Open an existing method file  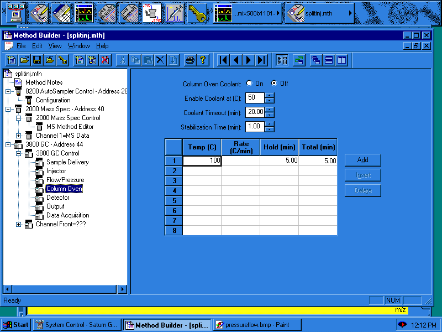coord(24,60)
